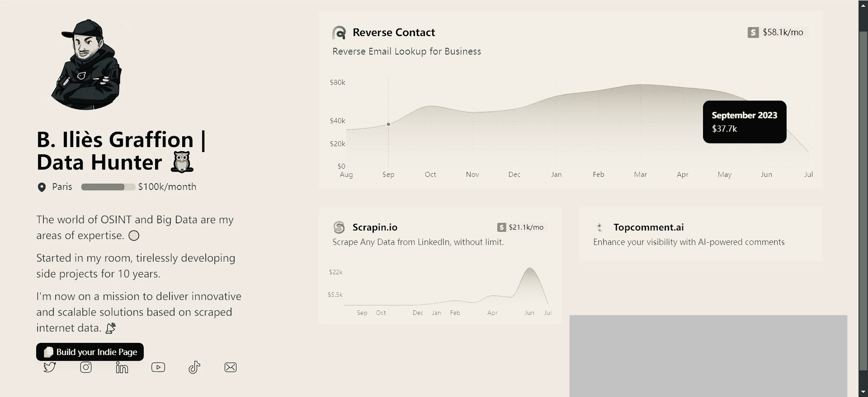Open the Instagram profile icon
This screenshot has width=868, height=397.
point(86,367)
